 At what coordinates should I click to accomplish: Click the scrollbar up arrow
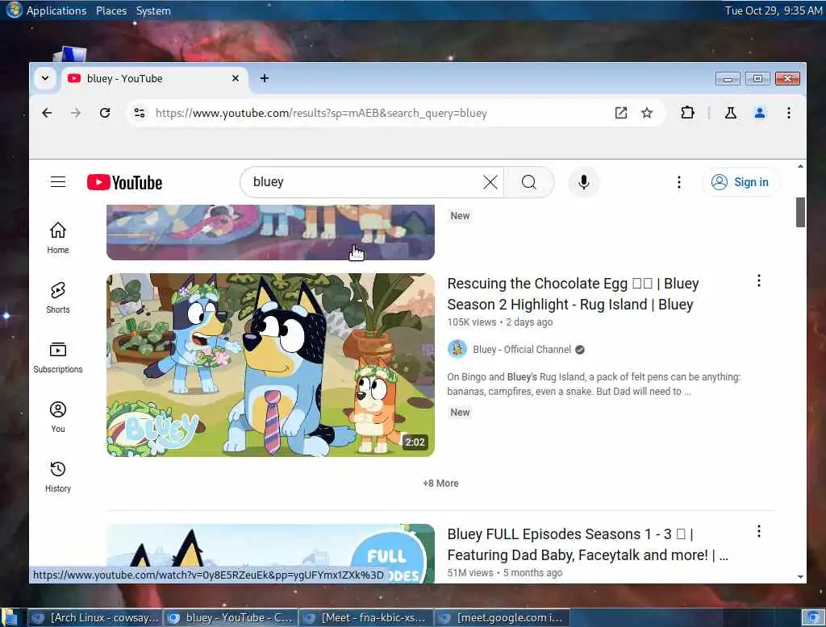[x=800, y=166]
